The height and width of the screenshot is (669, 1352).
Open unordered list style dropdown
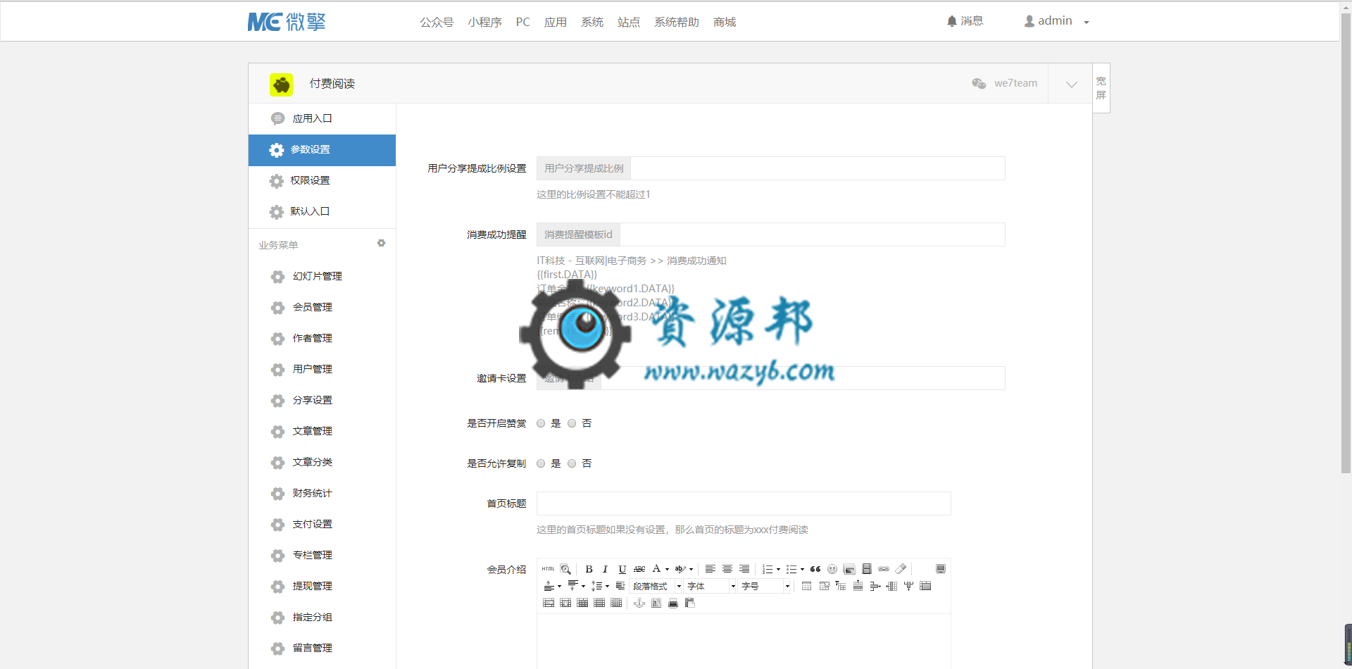point(802,569)
